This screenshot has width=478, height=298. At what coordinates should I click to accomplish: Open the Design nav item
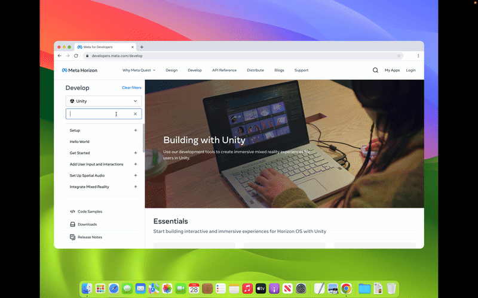pos(171,70)
